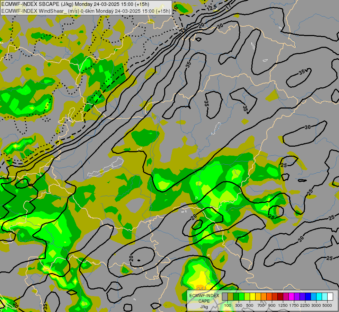Viewport: 339px width, 312px height.
Task: Click the white swatch ending the legend
Action: 330,296
